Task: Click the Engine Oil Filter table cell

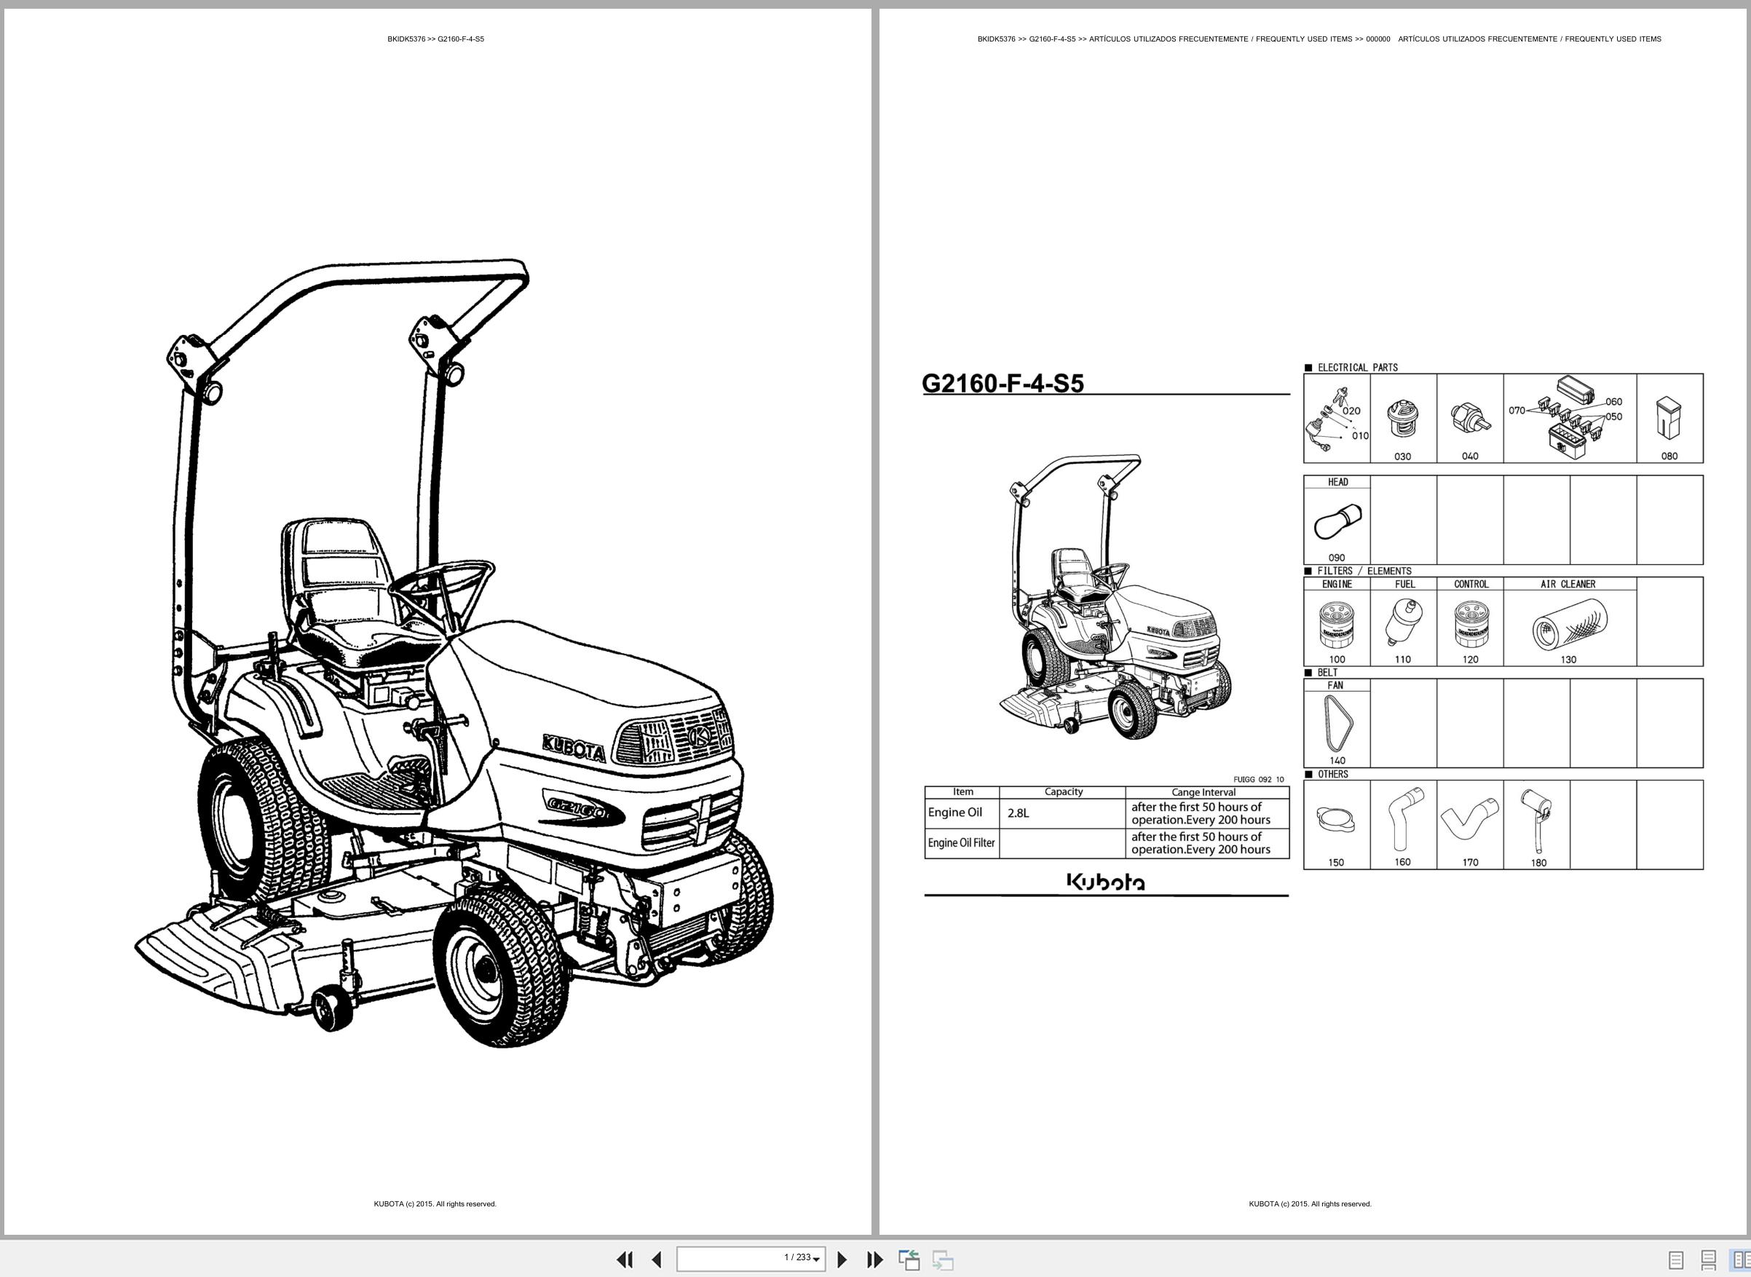Action: [x=962, y=843]
